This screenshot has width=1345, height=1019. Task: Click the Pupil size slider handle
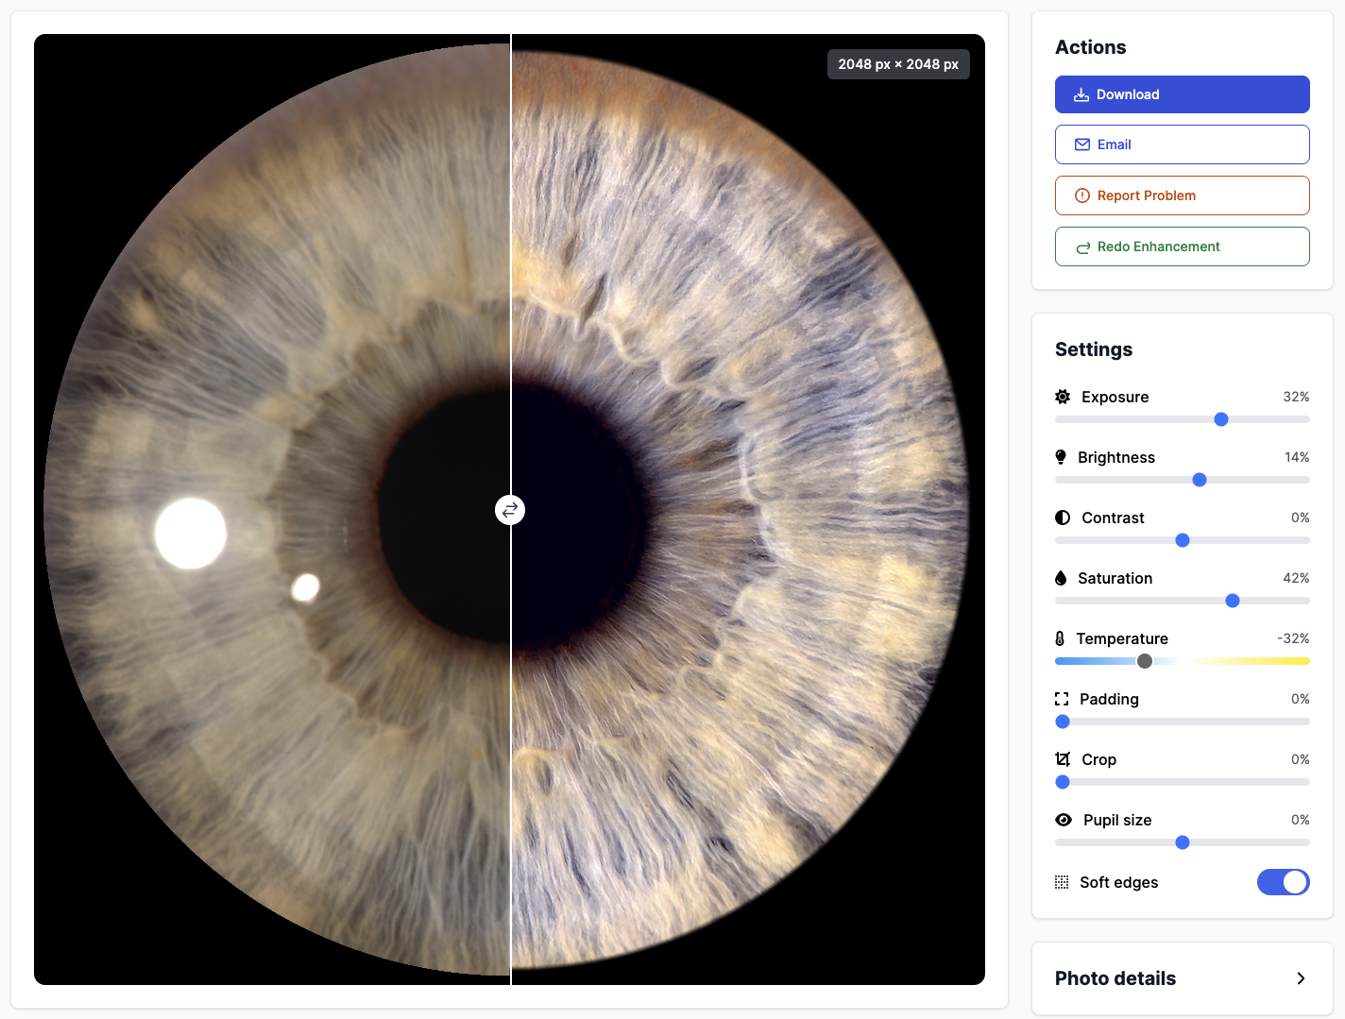point(1183,842)
